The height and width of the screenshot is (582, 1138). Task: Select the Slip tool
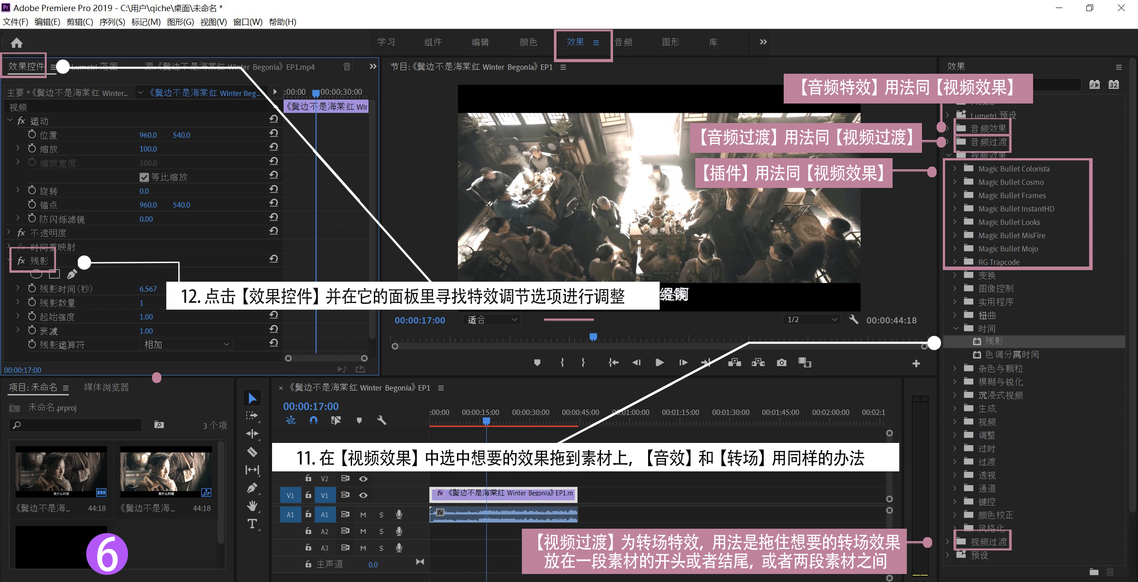(252, 470)
